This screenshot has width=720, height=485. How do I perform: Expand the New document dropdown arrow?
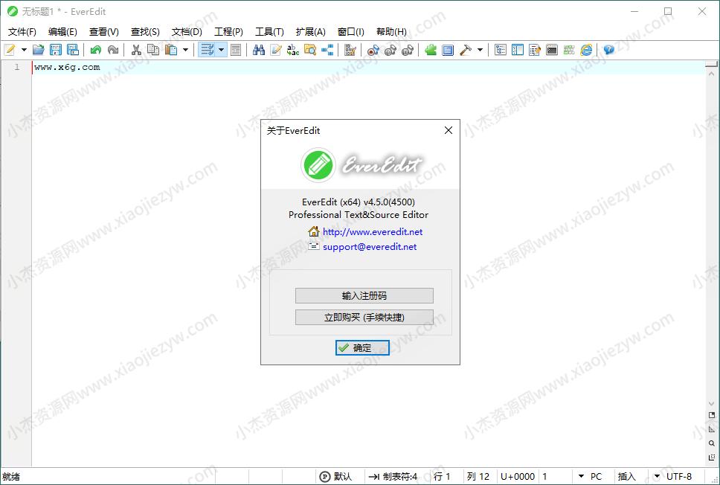coord(24,50)
